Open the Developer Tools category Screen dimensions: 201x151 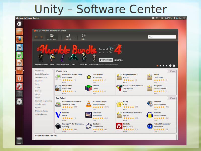41,78
